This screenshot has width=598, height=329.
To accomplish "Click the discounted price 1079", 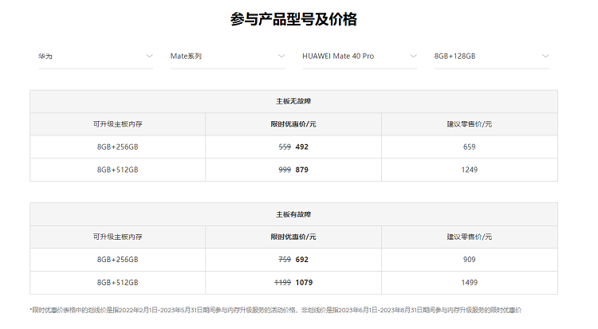I will tap(304, 283).
